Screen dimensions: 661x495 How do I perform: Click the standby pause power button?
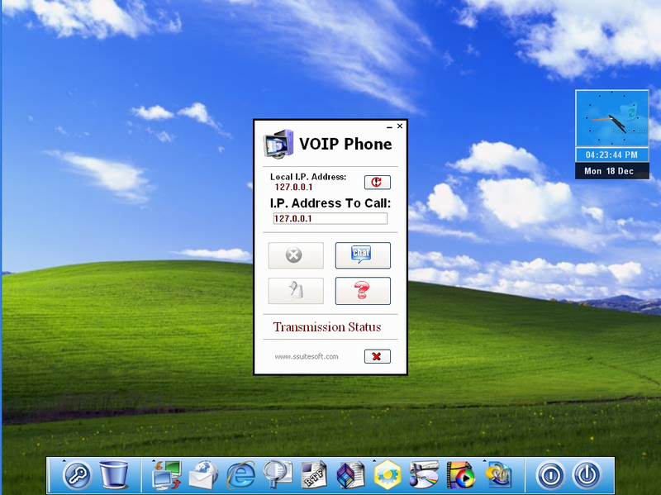(550, 475)
